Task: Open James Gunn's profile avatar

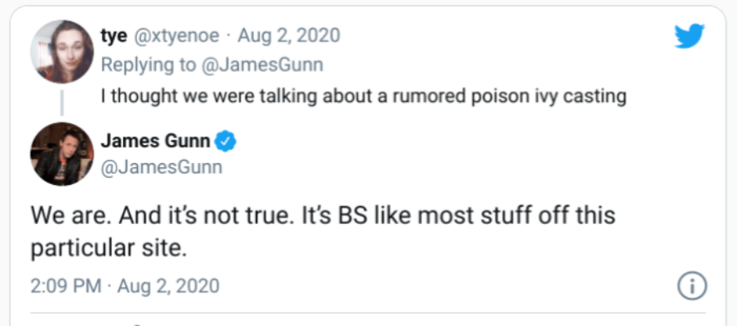Action: (61, 153)
